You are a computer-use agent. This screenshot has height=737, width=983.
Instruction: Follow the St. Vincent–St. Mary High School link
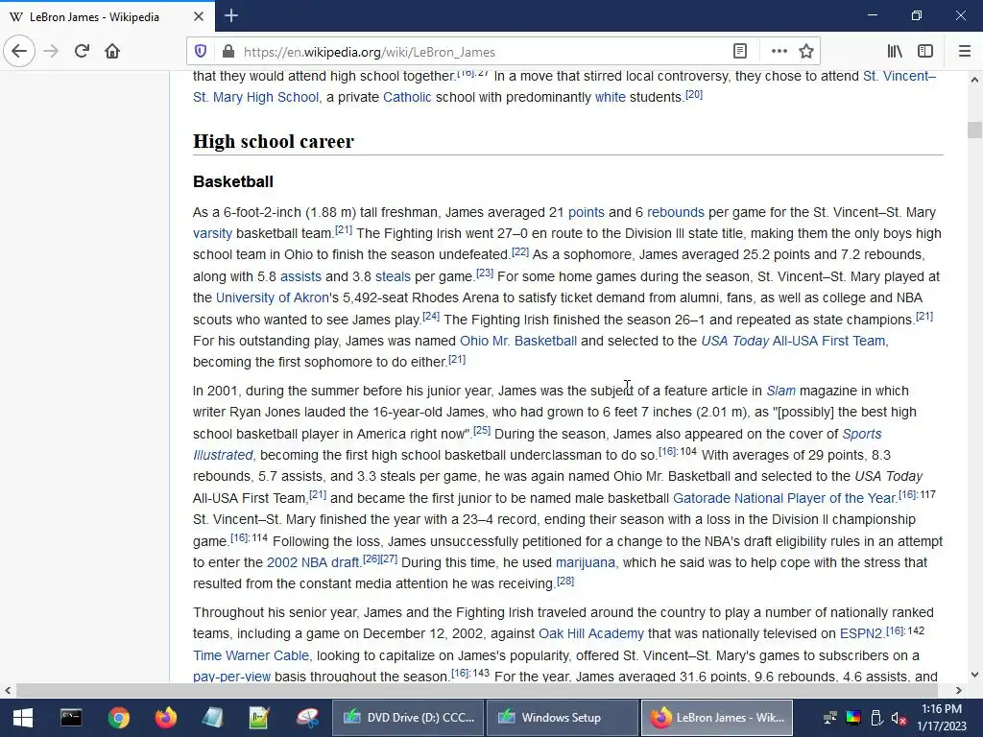255,97
